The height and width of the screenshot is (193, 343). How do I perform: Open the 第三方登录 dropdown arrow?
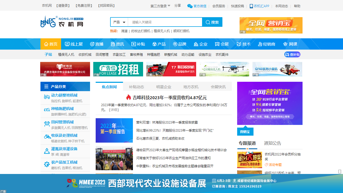(x=169, y=5)
